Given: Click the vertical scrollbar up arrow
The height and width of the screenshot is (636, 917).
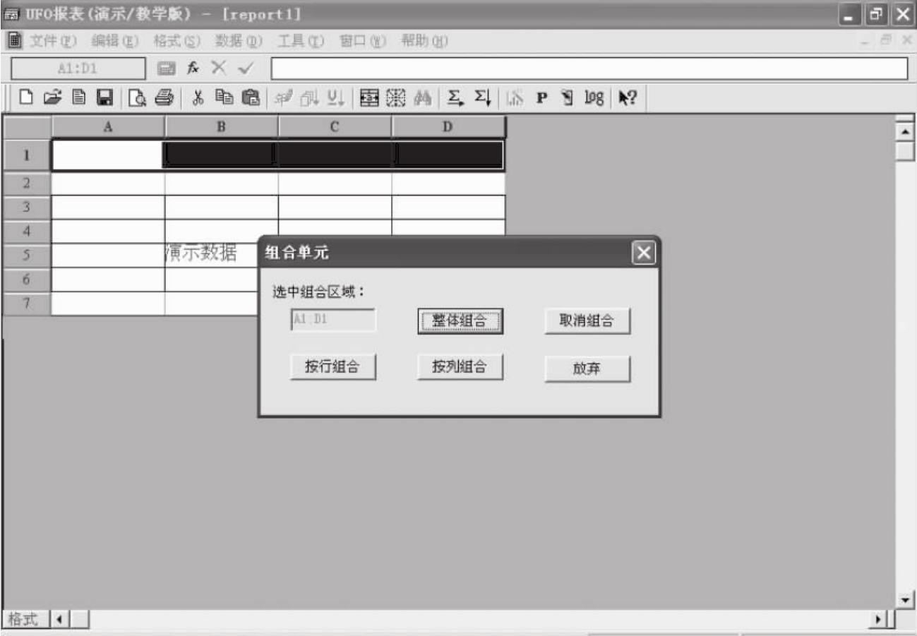Looking at the screenshot, I should point(905,132).
